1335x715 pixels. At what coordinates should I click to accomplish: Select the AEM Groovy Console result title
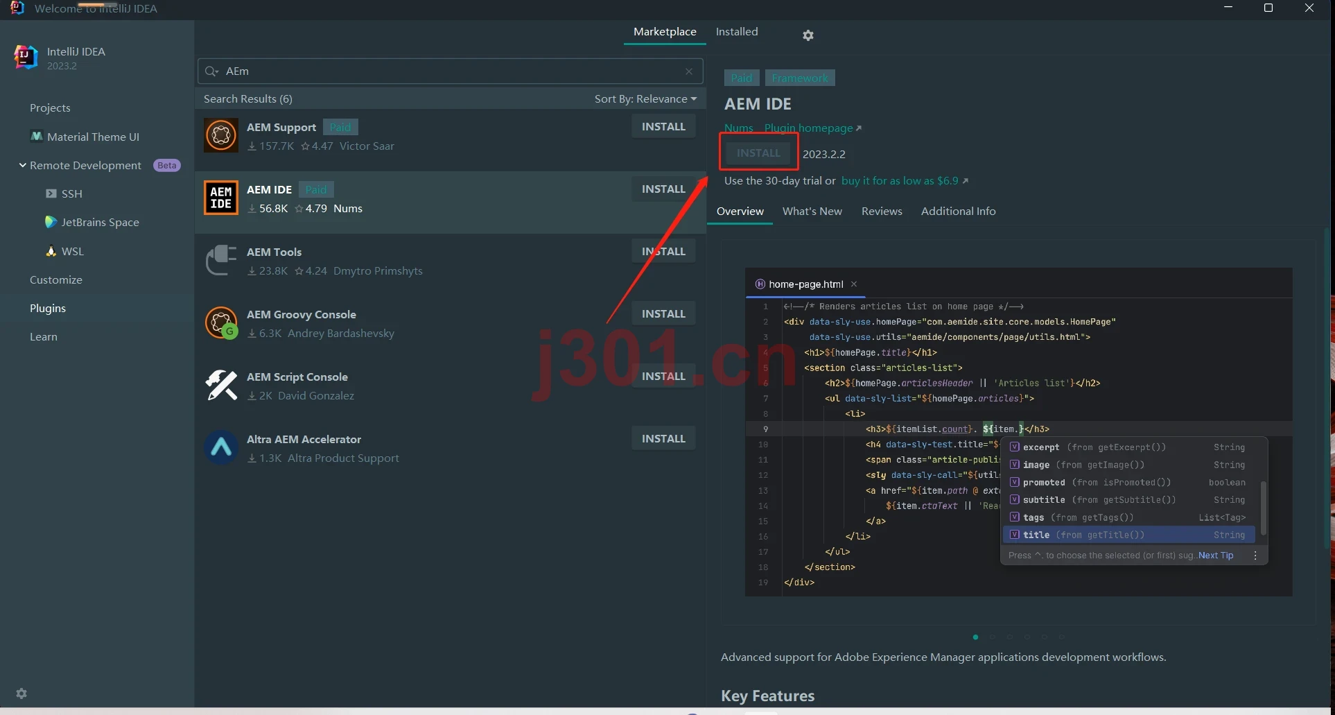coord(302,314)
